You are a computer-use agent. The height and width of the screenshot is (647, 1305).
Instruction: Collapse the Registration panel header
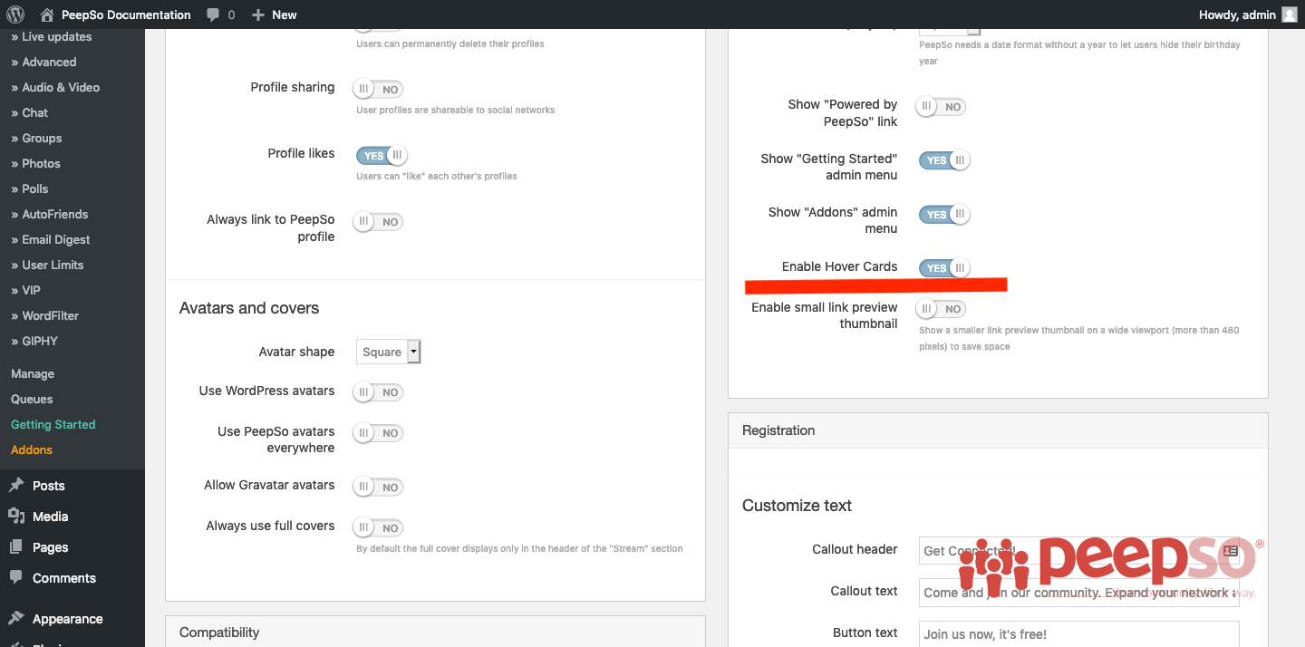[x=998, y=430]
